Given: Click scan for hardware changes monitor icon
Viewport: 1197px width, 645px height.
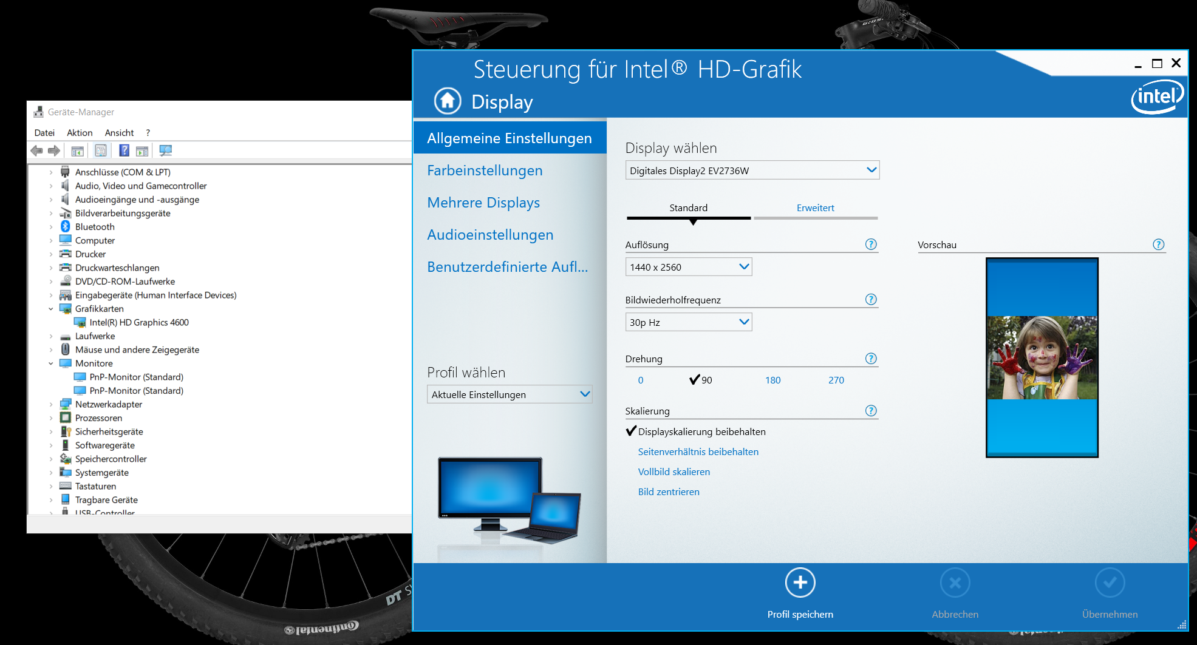Looking at the screenshot, I should click(165, 150).
